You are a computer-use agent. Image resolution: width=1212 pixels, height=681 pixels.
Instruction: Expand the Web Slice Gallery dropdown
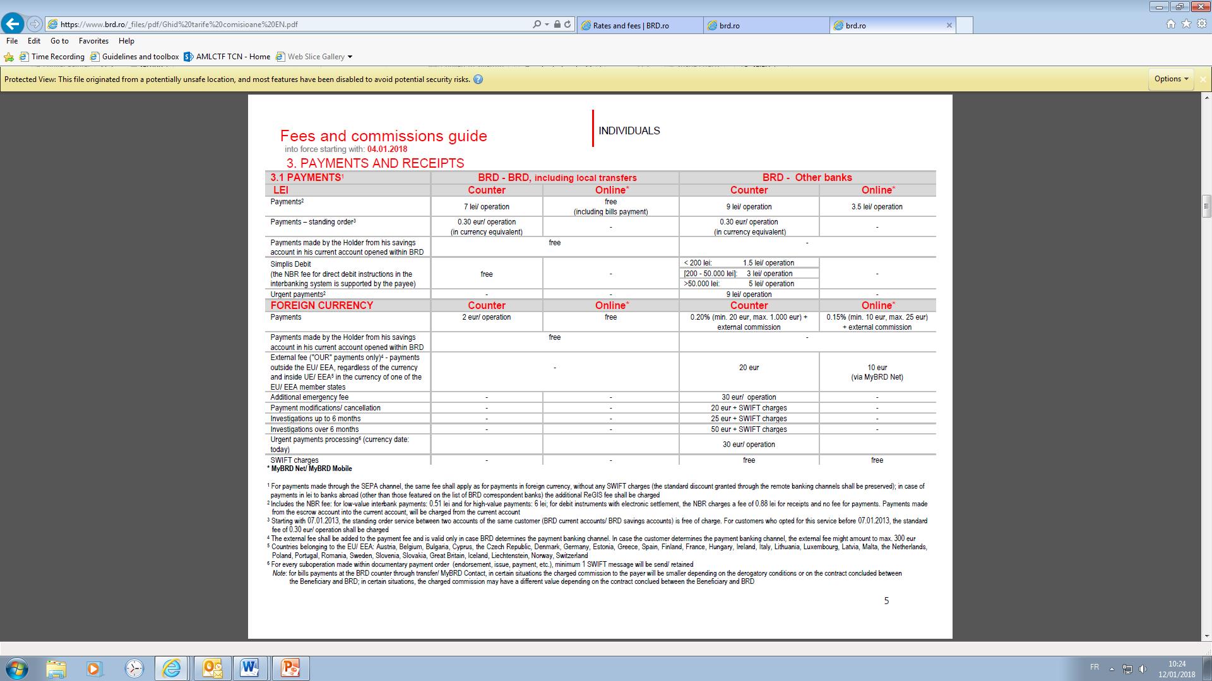[350, 57]
